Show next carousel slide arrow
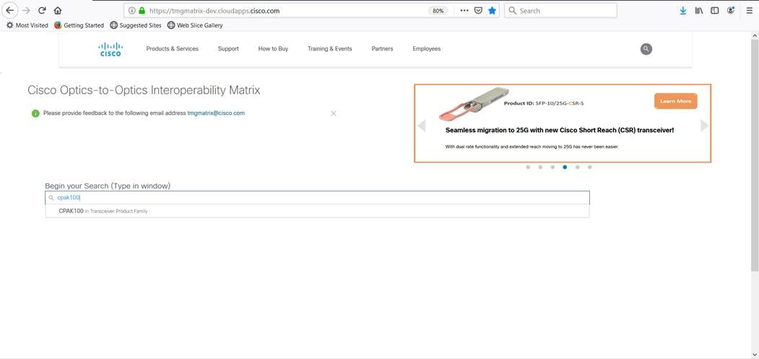Screen dimensions: 759x359 [704, 126]
